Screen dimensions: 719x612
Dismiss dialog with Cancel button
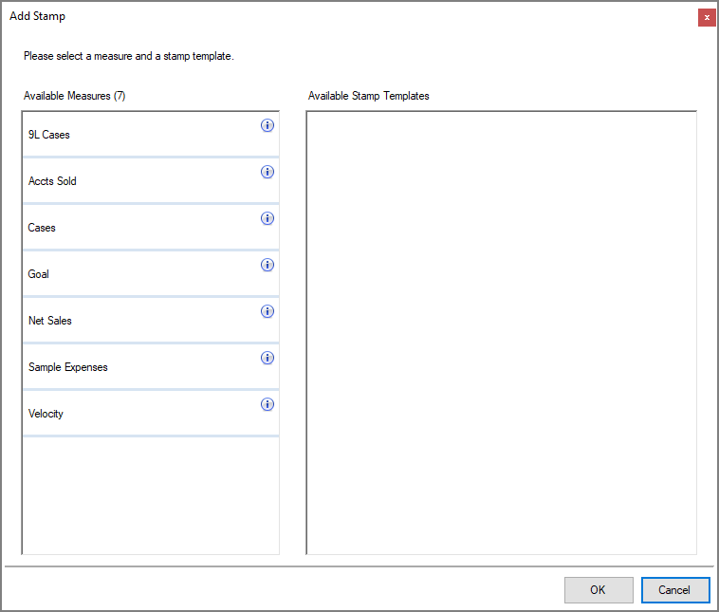point(675,590)
